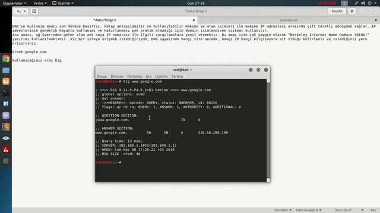The width and height of the screenshot is (380, 213).
Task: Open the Yardım menu in terminal
Action: 177,76
